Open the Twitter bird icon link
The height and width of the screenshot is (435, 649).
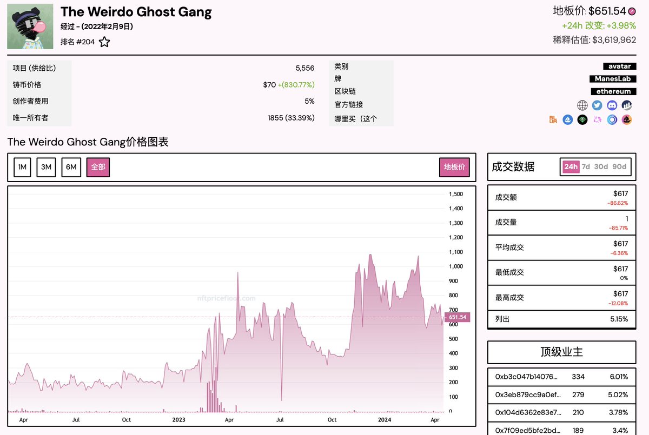[x=597, y=105]
